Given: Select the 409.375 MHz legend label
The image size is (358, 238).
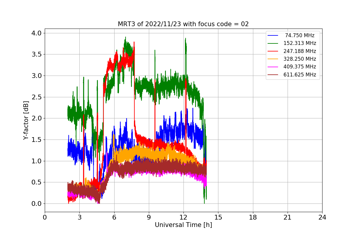Looking at the screenshot, I should (300, 67).
